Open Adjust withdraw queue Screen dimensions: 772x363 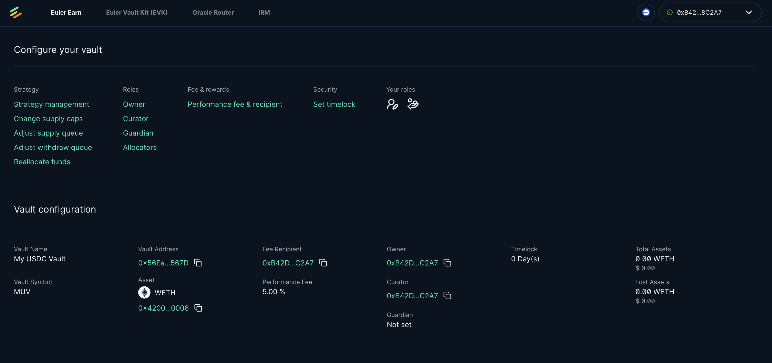pyautogui.click(x=53, y=147)
